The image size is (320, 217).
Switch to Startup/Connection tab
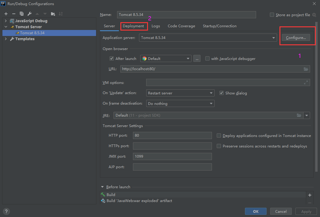click(220, 26)
